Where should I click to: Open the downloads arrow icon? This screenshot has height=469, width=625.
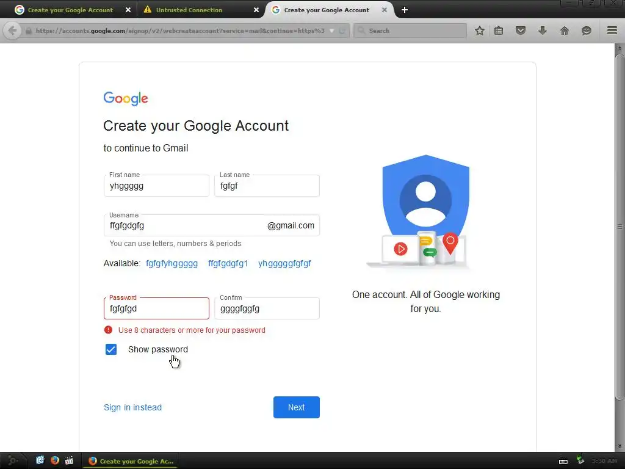click(x=543, y=31)
